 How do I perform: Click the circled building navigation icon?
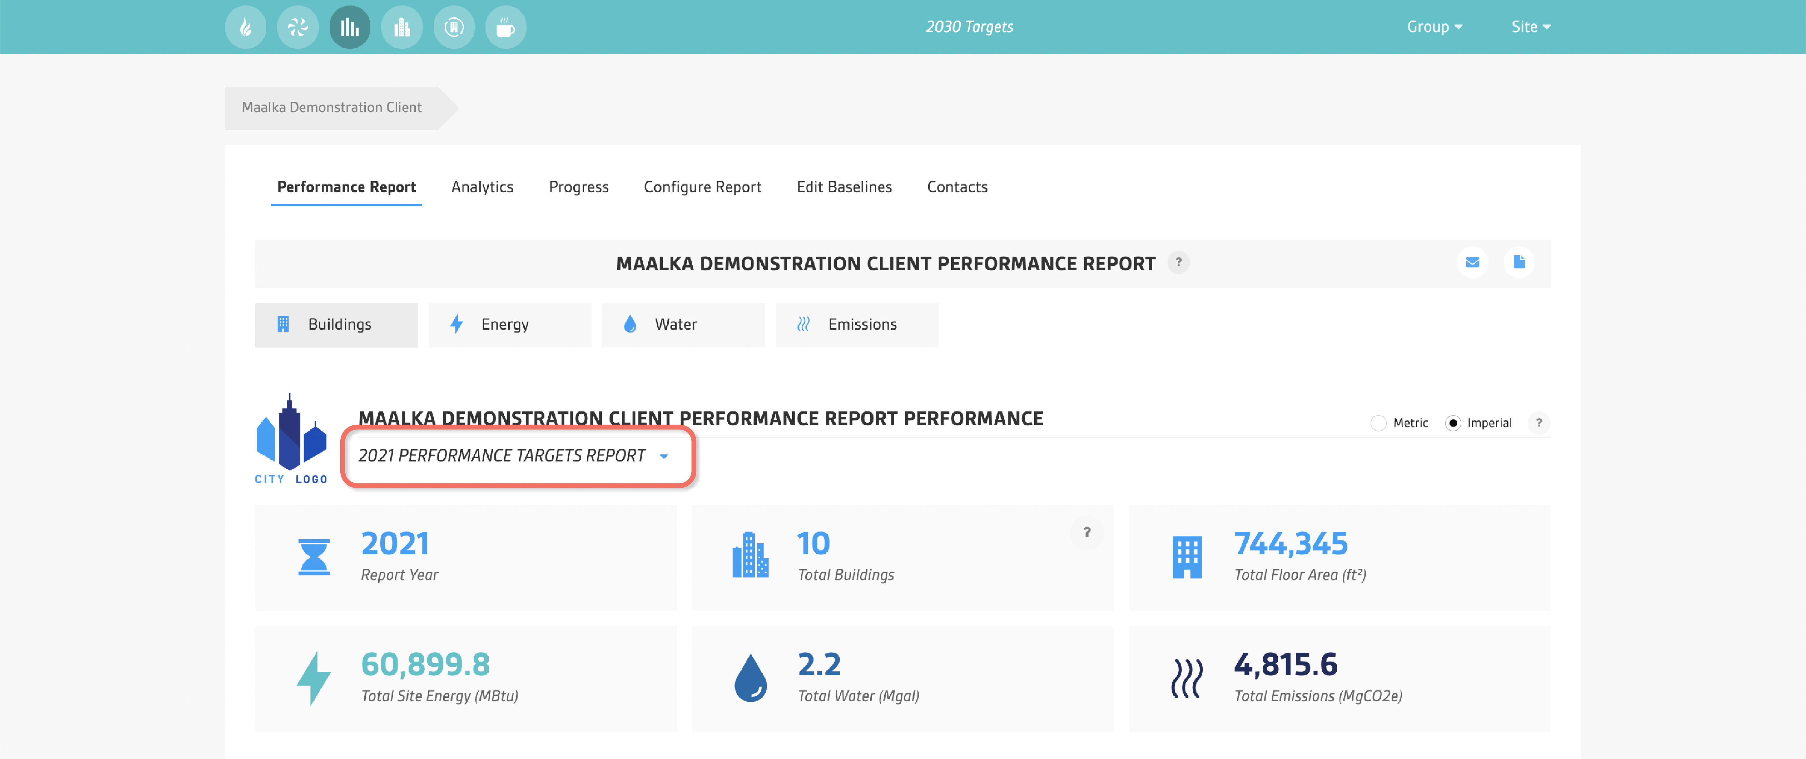(454, 27)
